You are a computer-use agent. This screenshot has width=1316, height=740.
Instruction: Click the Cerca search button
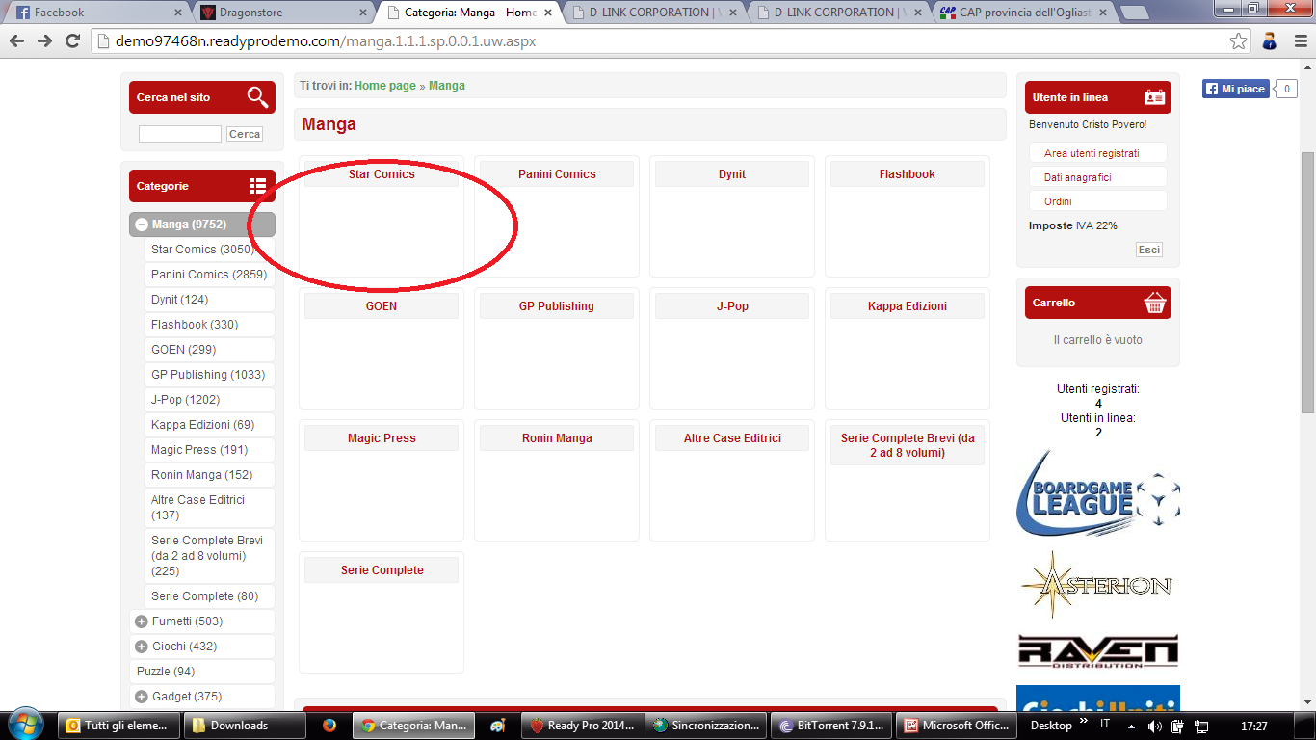(x=245, y=134)
